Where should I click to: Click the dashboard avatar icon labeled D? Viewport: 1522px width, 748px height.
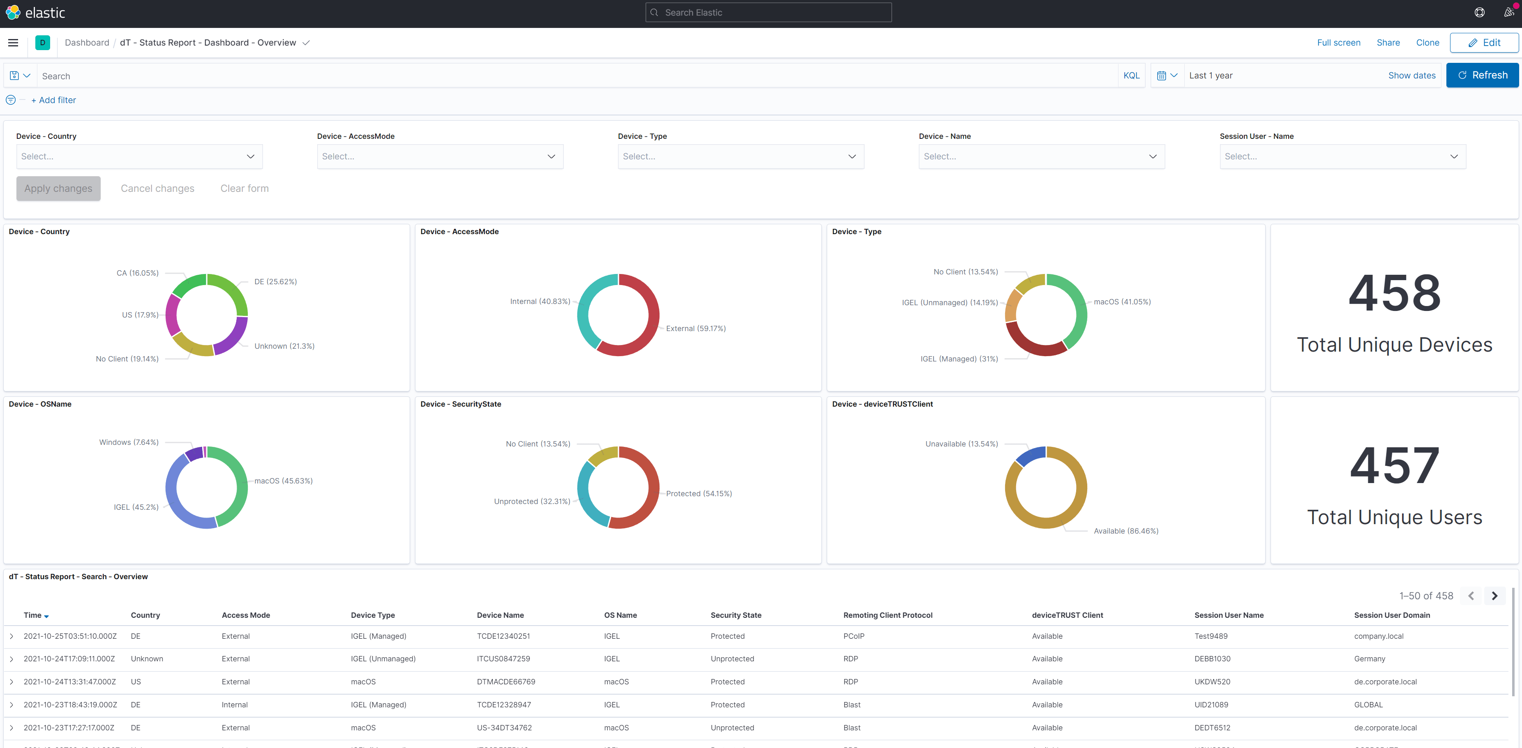[42, 43]
